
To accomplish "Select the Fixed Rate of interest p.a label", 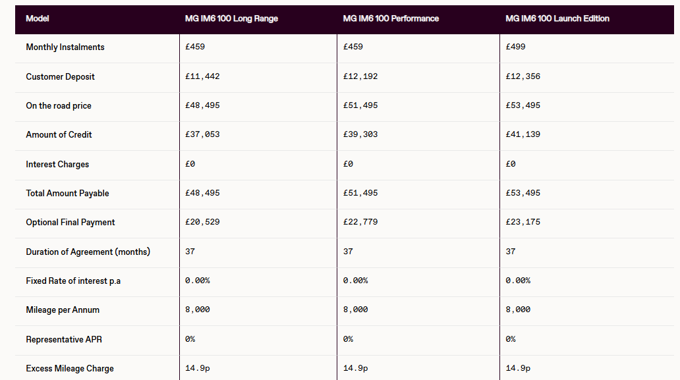I will tap(73, 281).
